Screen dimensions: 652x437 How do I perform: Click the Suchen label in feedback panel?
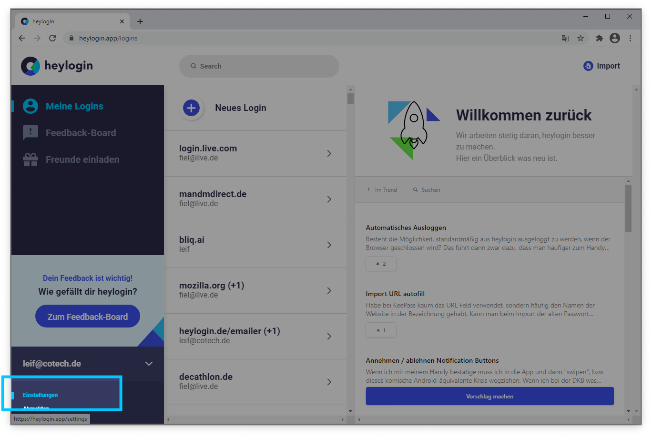431,190
